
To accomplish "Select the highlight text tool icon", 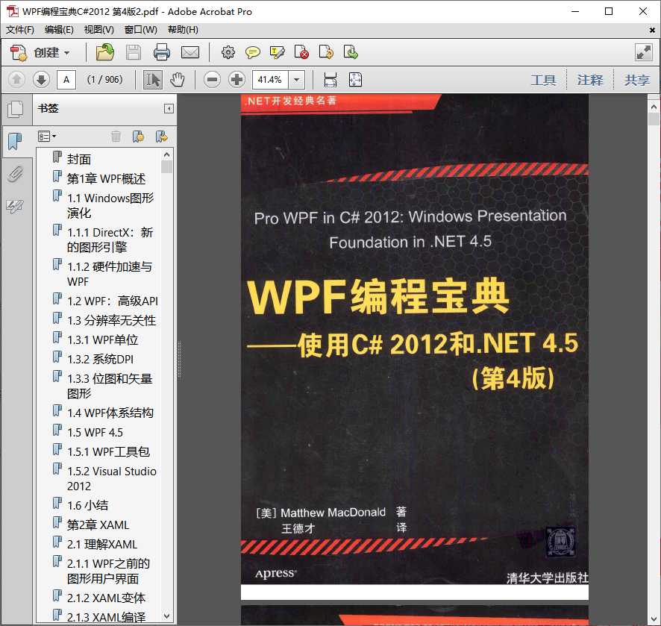I will (x=277, y=52).
